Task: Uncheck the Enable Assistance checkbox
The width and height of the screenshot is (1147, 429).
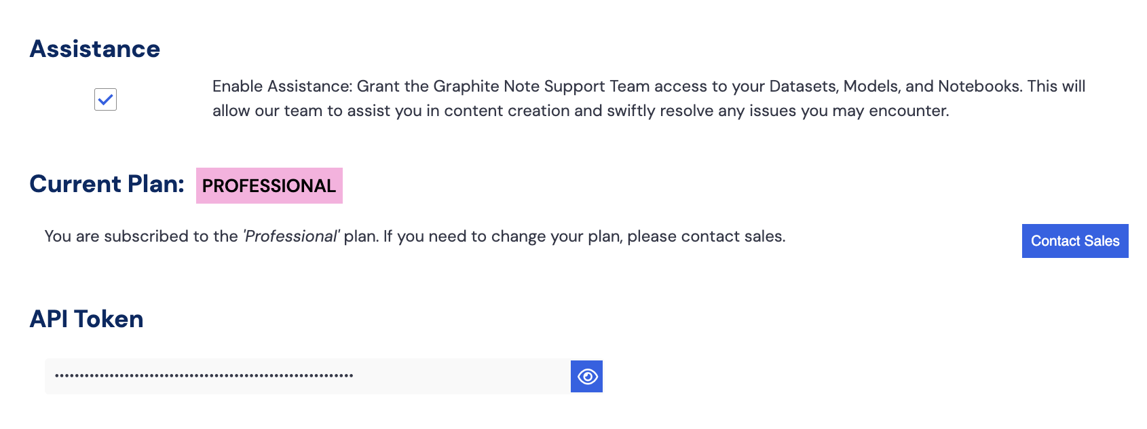Action: [105, 100]
